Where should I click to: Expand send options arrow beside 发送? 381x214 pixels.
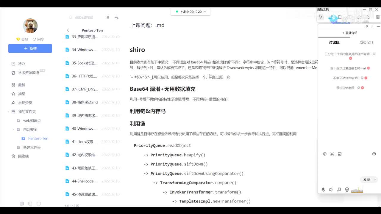coord(375,180)
